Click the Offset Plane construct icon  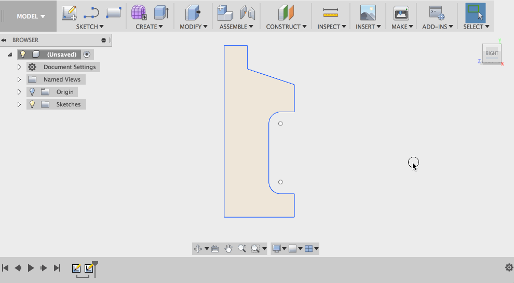tap(286, 12)
